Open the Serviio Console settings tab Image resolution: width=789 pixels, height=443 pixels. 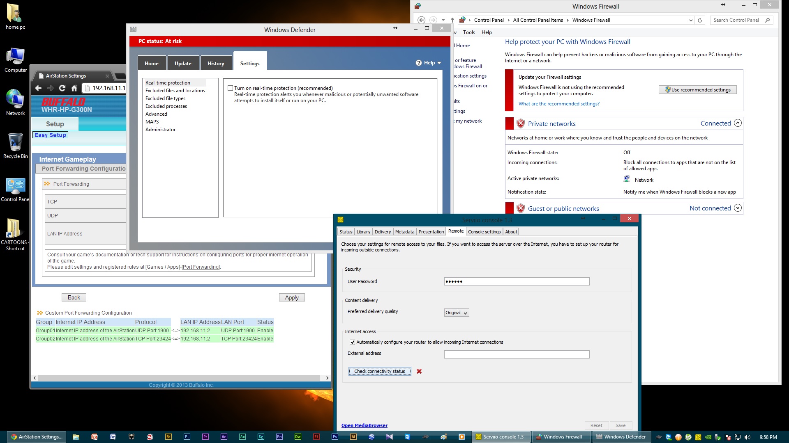(x=484, y=232)
